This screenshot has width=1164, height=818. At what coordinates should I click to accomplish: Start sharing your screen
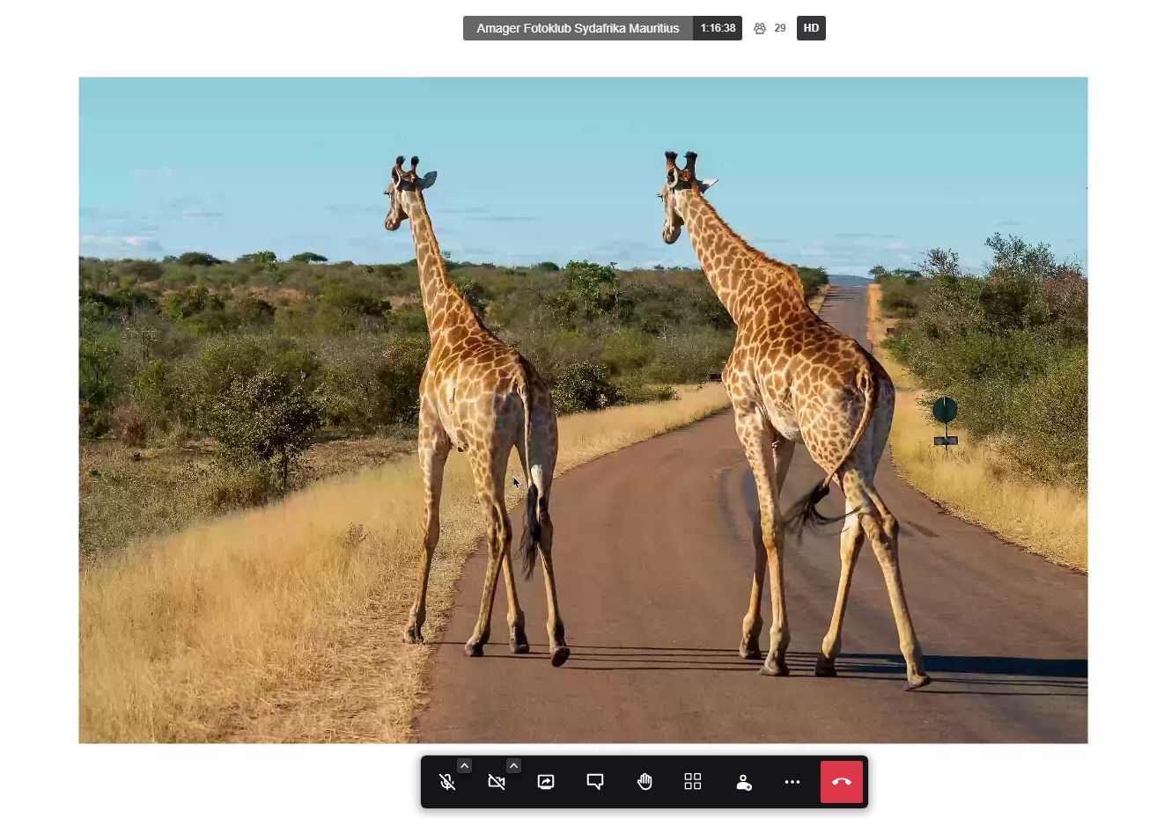(546, 782)
